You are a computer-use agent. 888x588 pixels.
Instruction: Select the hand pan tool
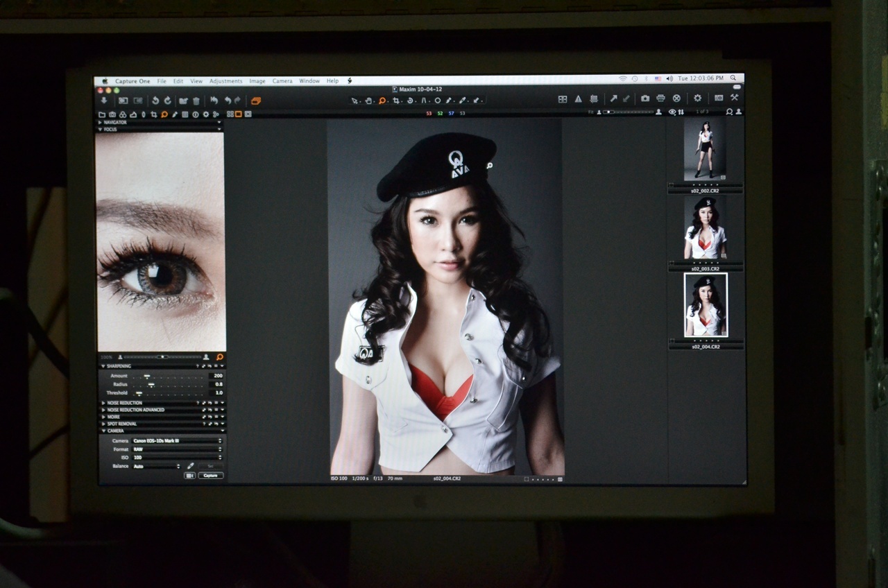tap(368, 101)
